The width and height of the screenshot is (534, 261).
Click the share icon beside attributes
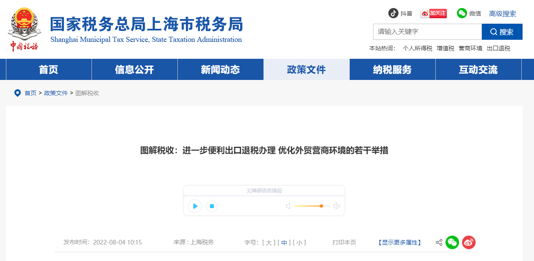click(439, 242)
